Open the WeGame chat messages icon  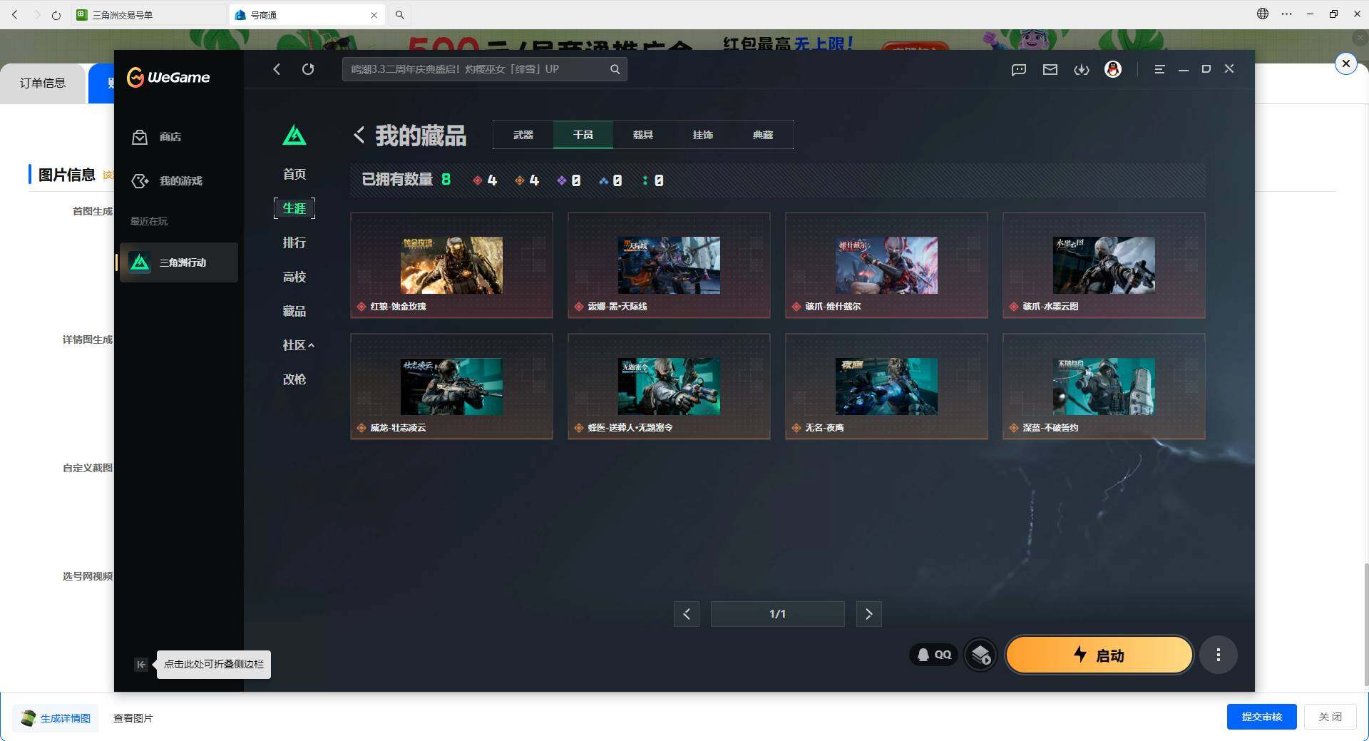(1019, 69)
